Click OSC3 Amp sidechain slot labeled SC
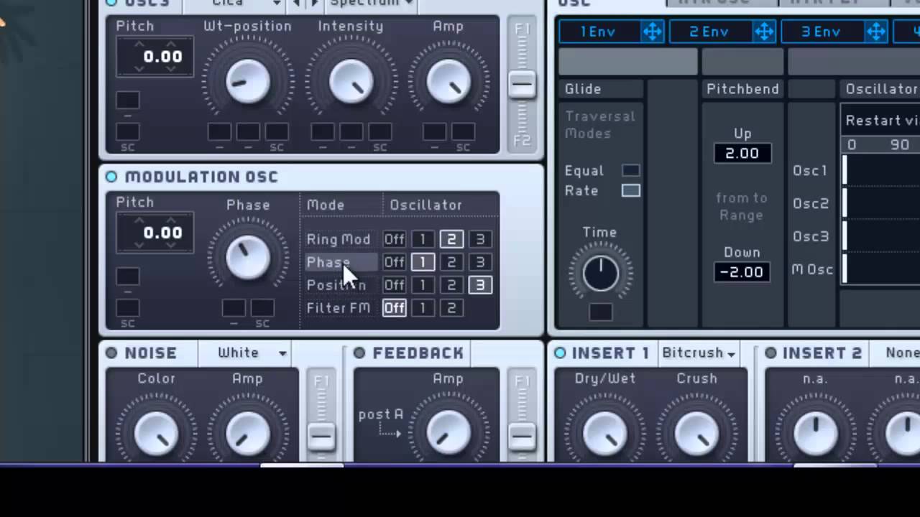This screenshot has width=920, height=517. (464, 132)
